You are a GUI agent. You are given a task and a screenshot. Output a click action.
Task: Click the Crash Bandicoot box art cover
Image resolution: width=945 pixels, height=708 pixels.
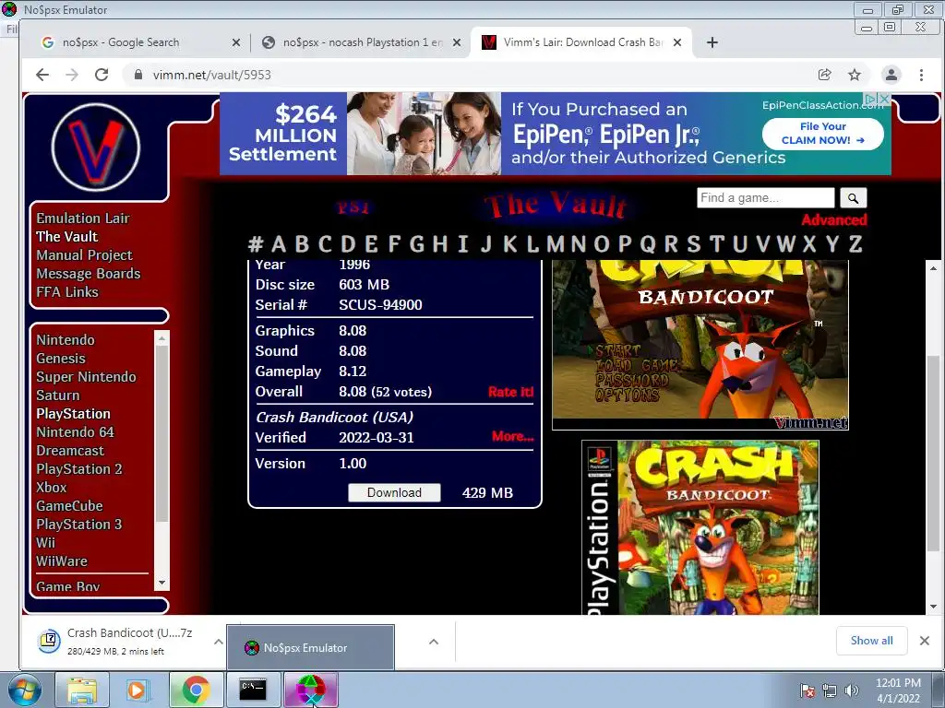click(700, 527)
